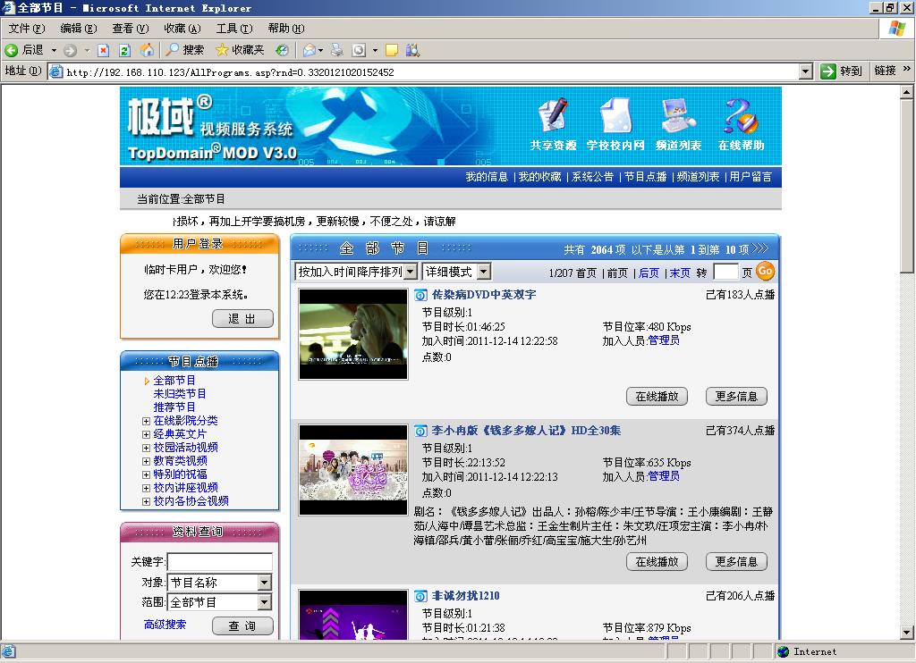Screen dimensions: 916x663
Task: Click the browser Home toolbar icon
Action: 147,50
